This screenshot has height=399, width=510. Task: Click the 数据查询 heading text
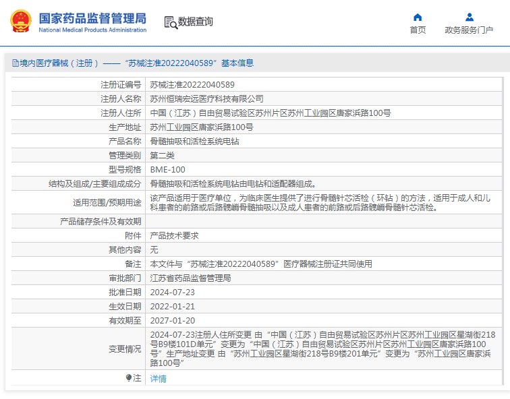[x=195, y=22]
